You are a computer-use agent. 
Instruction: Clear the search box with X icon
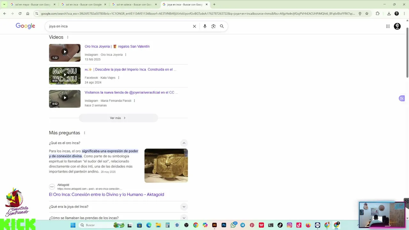(194, 26)
